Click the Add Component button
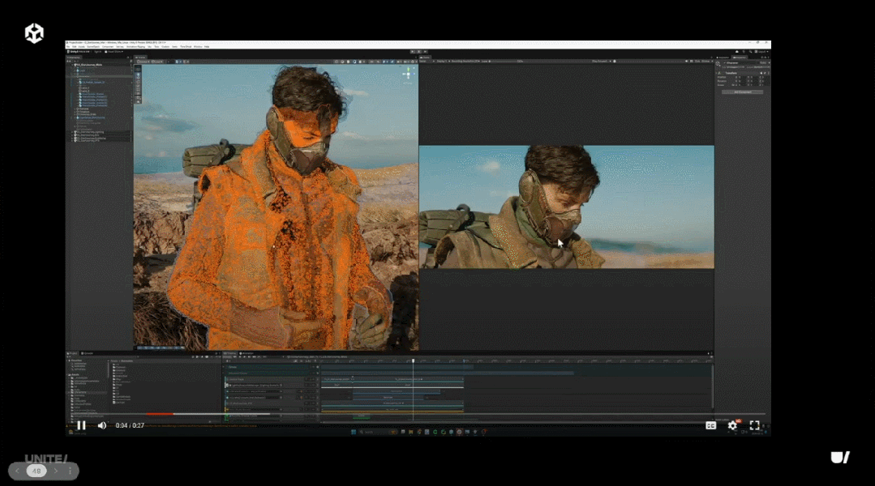This screenshot has width=875, height=486. (742, 92)
